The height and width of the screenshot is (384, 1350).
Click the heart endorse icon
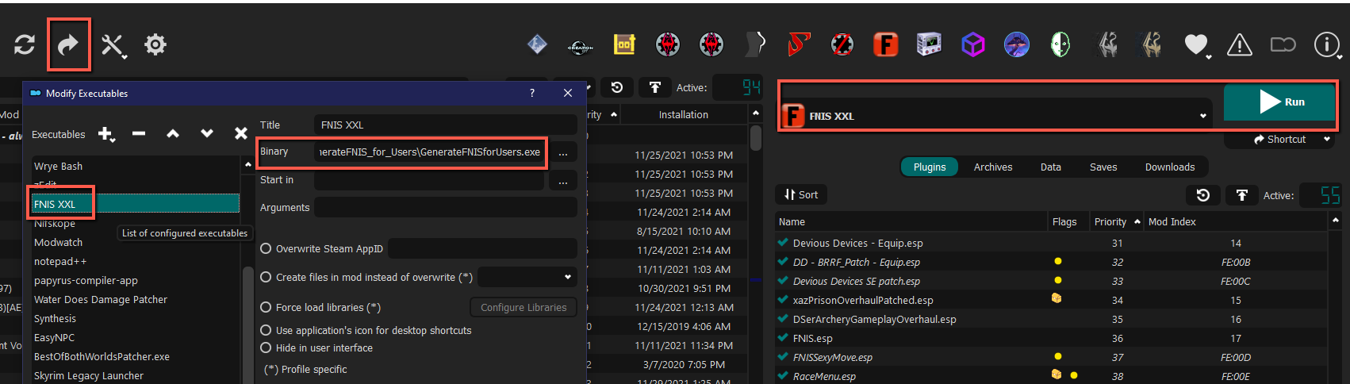tap(1196, 45)
